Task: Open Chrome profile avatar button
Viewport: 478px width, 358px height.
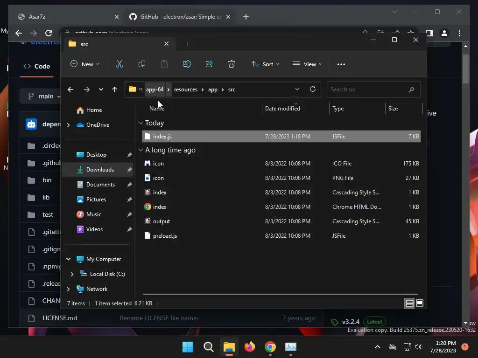Action: pos(444,33)
